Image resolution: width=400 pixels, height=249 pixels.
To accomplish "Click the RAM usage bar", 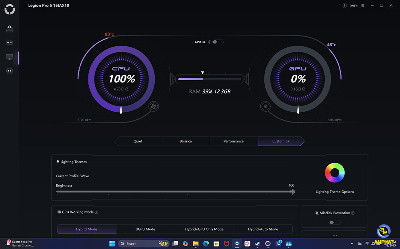I will pos(210,79).
